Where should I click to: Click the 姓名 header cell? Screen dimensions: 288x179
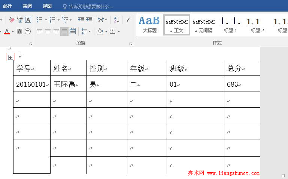[x=68, y=68]
